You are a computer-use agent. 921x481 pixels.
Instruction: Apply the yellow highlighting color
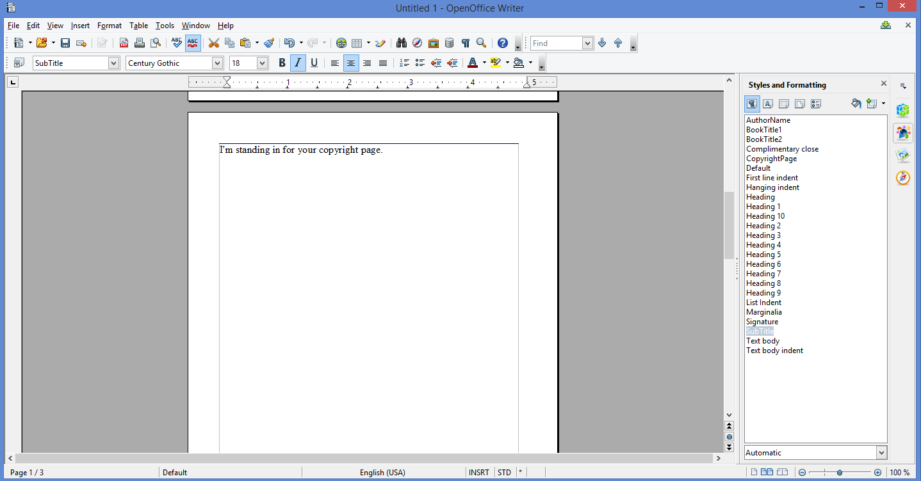496,63
